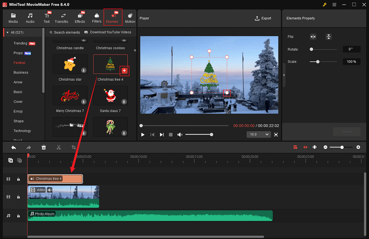Open the crop tool in the timeline toolbar
This screenshot has width=369, height=239.
point(73,147)
